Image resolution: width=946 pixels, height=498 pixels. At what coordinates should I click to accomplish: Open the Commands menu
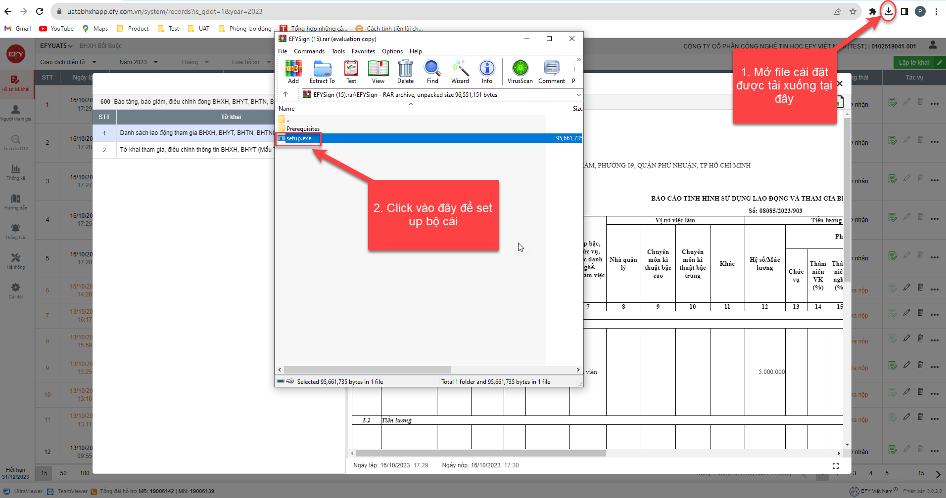tap(309, 51)
